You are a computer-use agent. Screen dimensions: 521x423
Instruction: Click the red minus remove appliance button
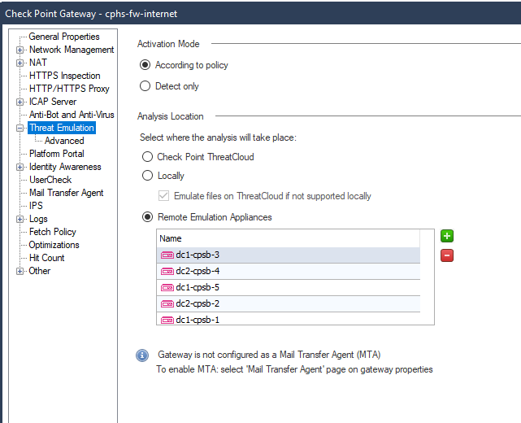coord(447,255)
